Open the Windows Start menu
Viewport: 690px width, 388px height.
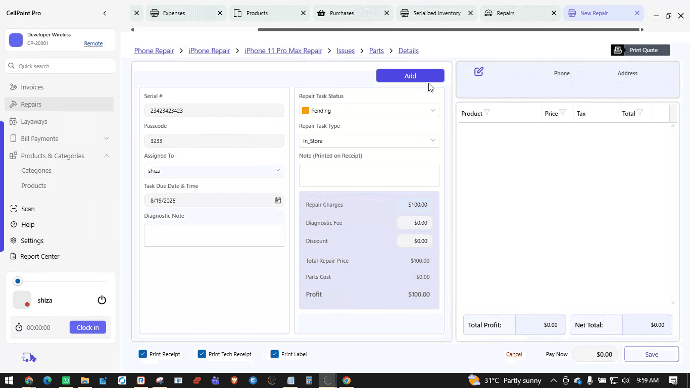9,380
